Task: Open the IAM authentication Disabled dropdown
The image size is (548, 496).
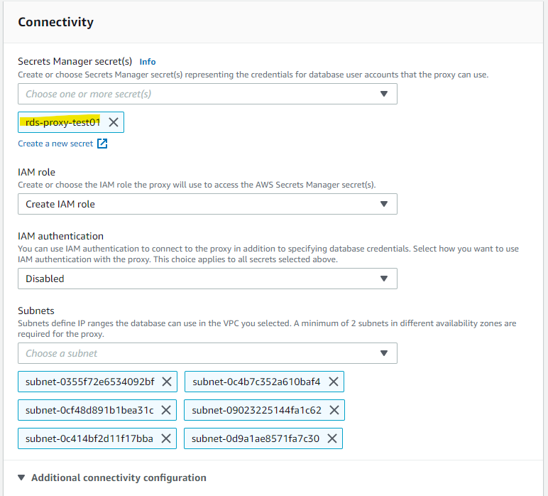Action: [x=207, y=279]
